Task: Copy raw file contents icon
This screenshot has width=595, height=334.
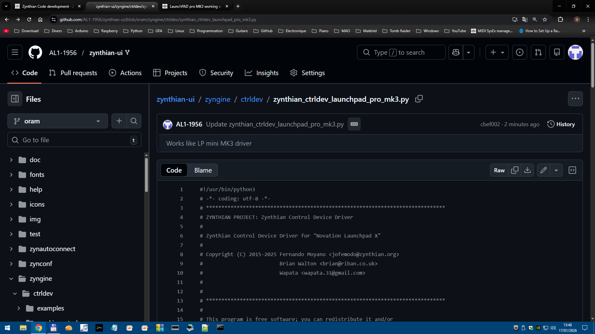Action: tap(514, 170)
